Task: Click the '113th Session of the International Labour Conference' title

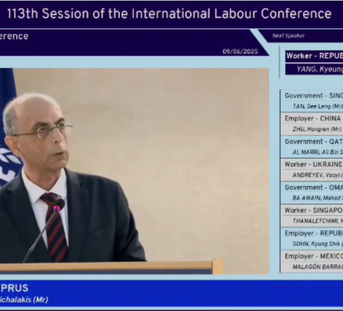Action: click(x=169, y=14)
